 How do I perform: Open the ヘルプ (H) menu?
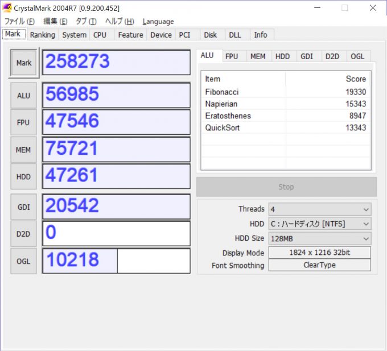[x=120, y=22]
